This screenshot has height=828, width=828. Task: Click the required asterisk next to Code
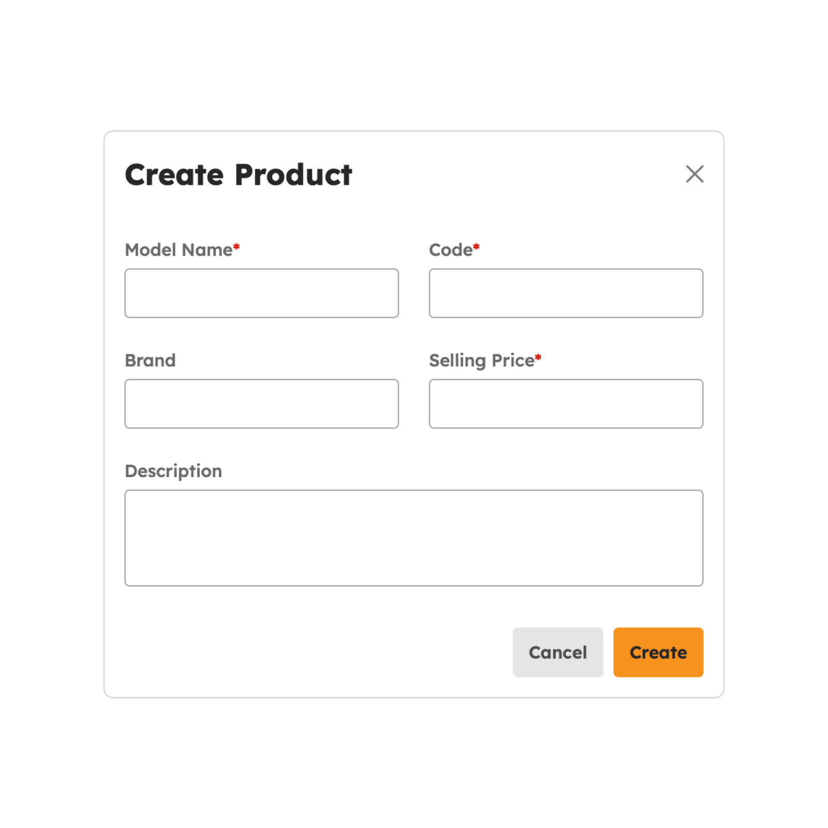(476, 247)
